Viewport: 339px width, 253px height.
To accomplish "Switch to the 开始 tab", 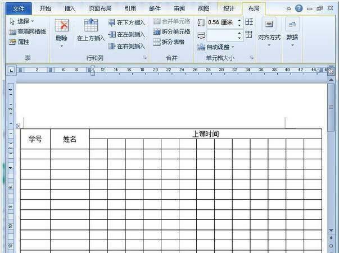I will point(46,8).
